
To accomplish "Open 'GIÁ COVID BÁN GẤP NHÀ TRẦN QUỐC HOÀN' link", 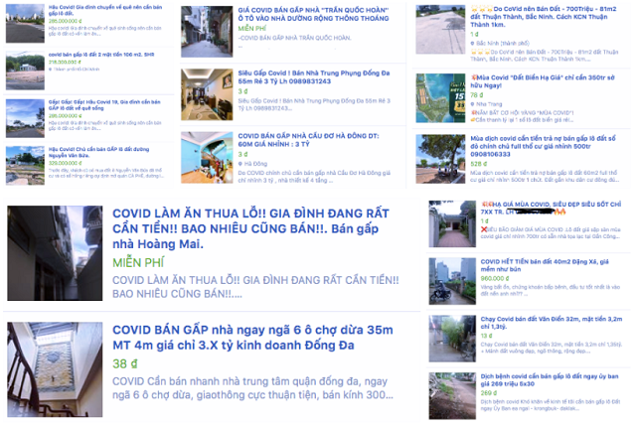I will point(296,14).
